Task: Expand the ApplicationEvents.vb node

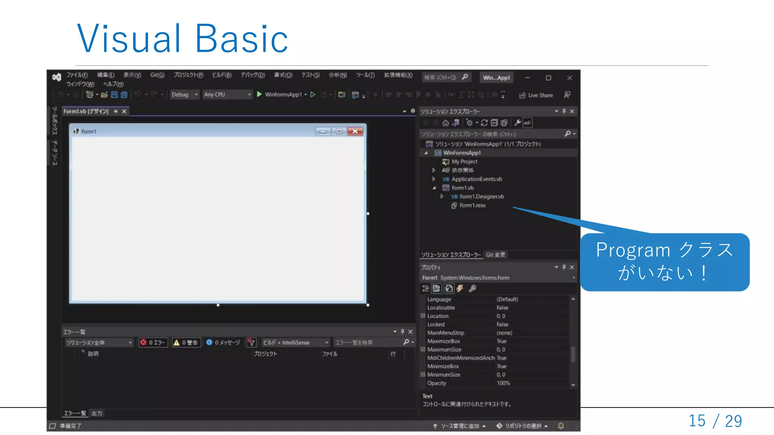Action: [433, 179]
